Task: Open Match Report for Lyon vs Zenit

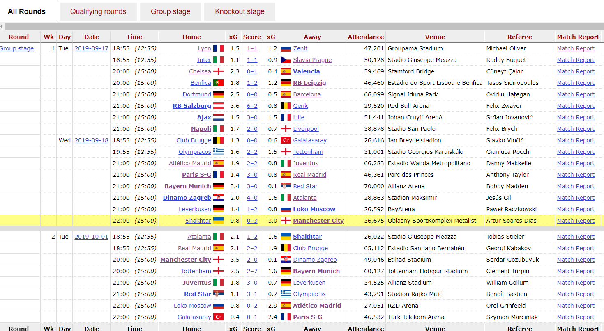Action: [576, 48]
